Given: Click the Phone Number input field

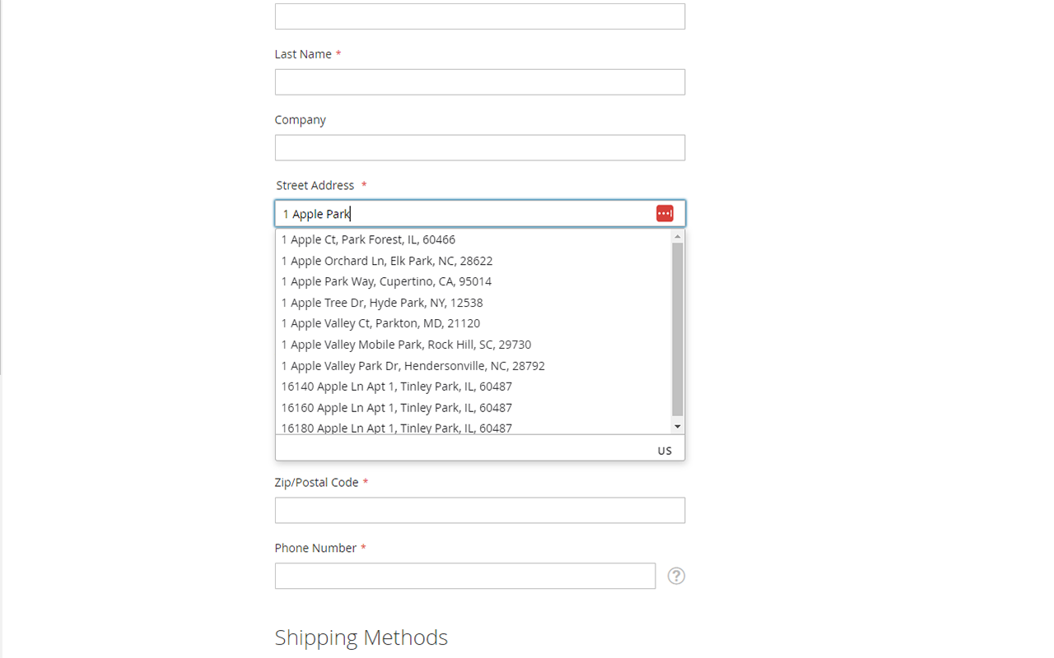Looking at the screenshot, I should pos(464,576).
